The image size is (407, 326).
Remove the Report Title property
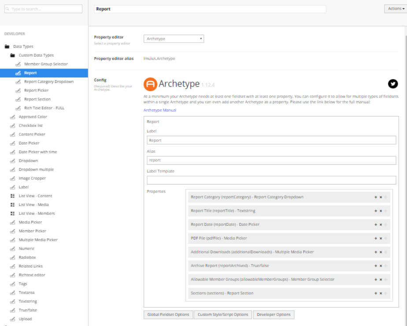coord(381,211)
